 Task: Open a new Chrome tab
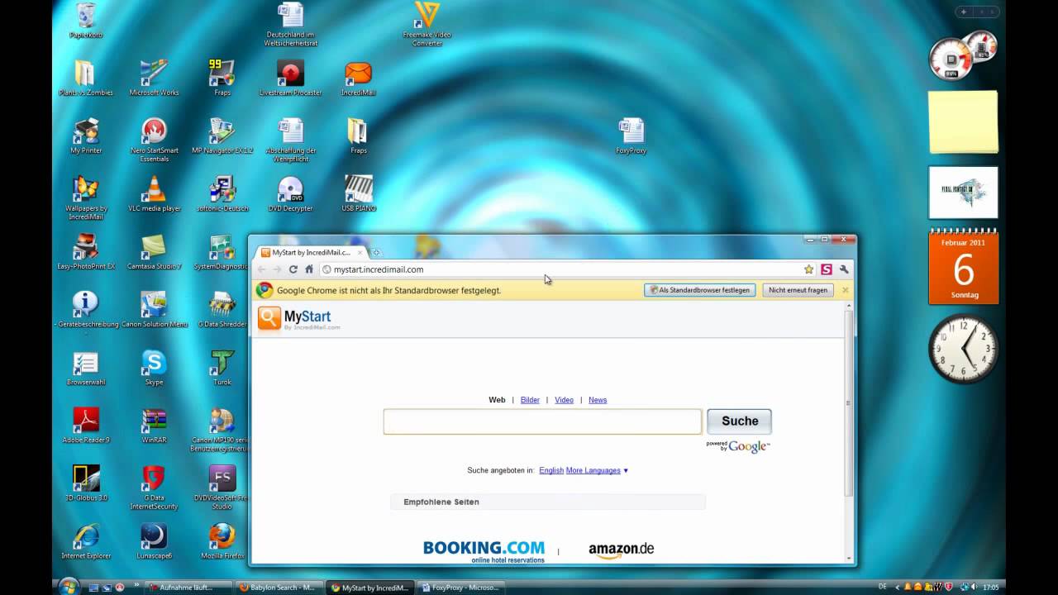(x=376, y=252)
